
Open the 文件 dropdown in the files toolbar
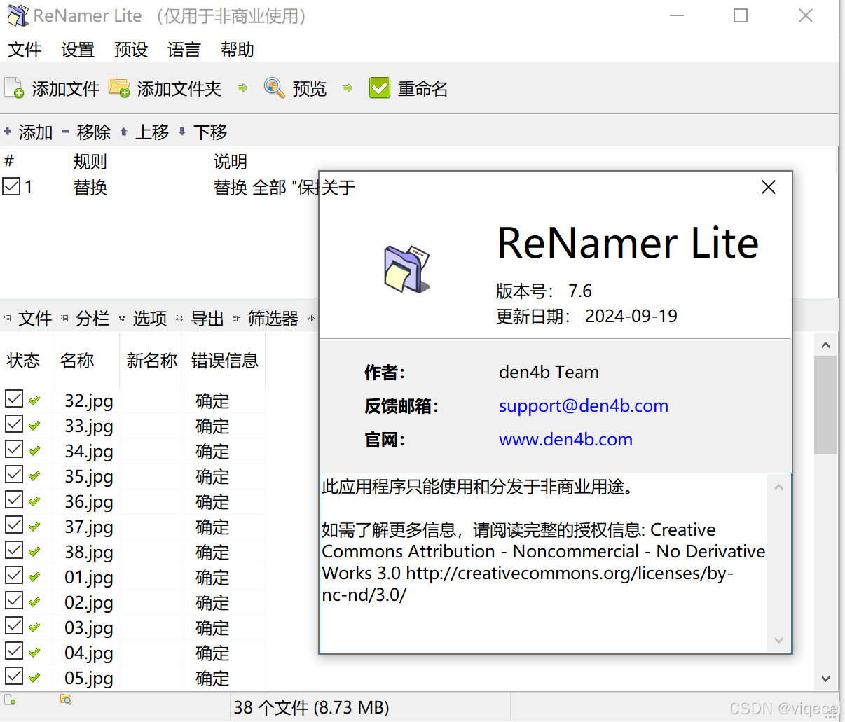(28, 319)
